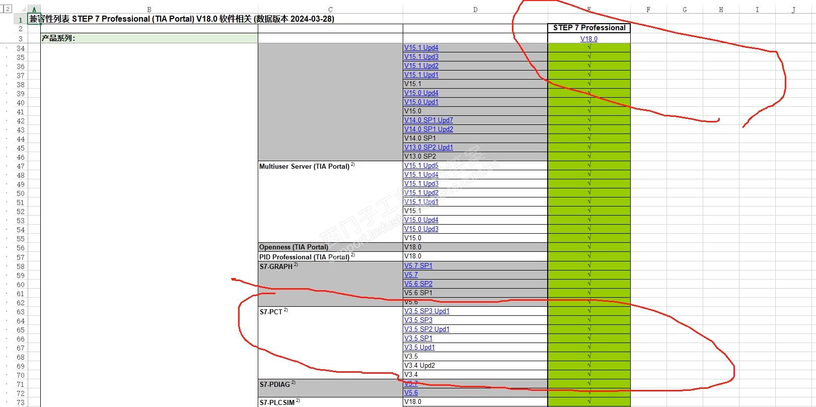Follow the V14.0 SP1 Upd7 link
816x407 pixels.
428,120
